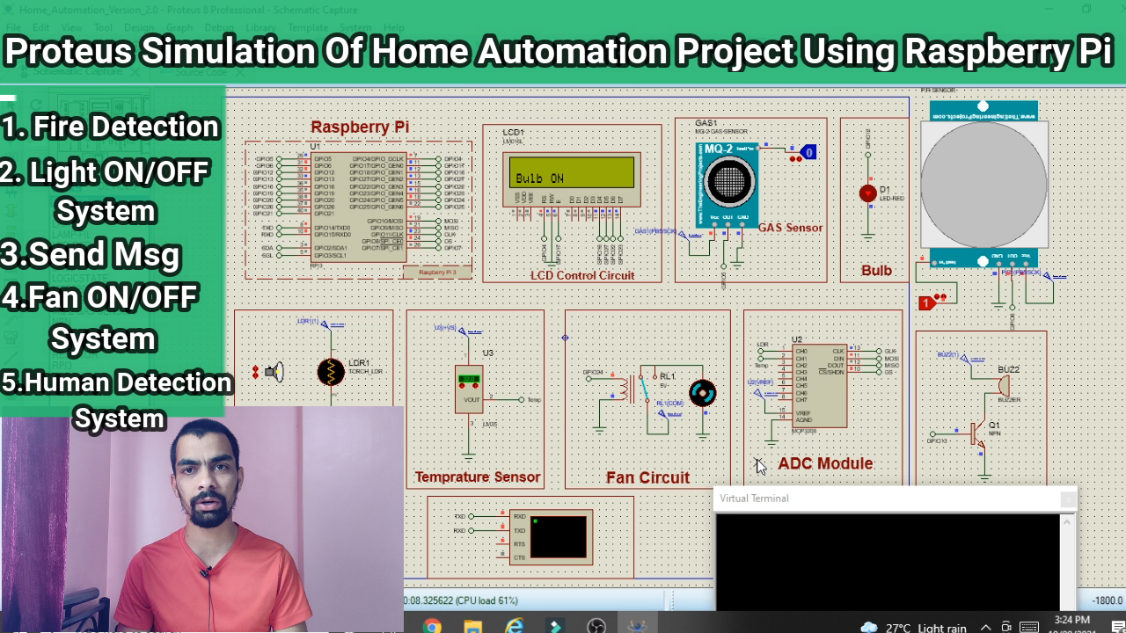The width and height of the screenshot is (1126, 633).
Task: Select the red LED D1
Action: coord(868,193)
